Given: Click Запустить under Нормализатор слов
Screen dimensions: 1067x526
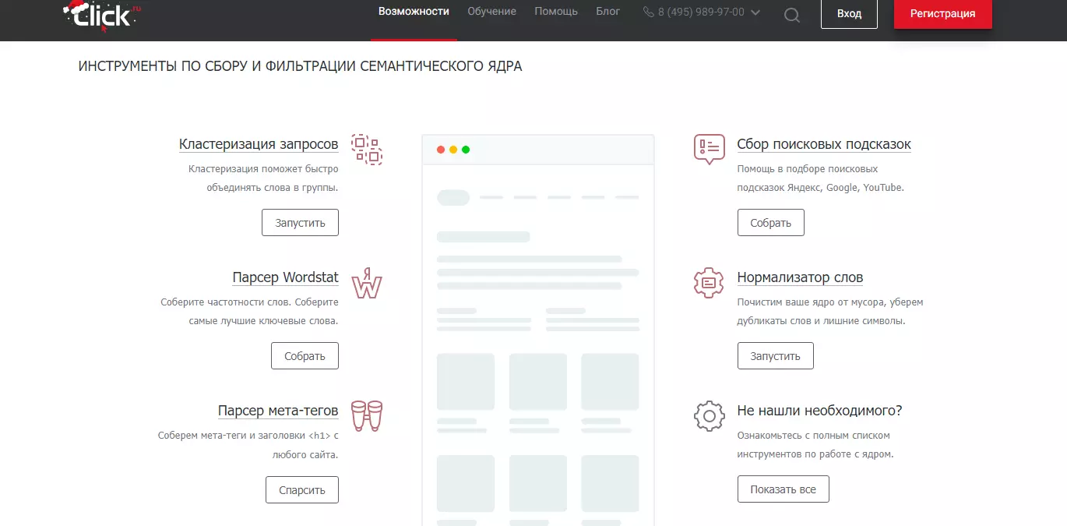Looking at the screenshot, I should point(776,356).
